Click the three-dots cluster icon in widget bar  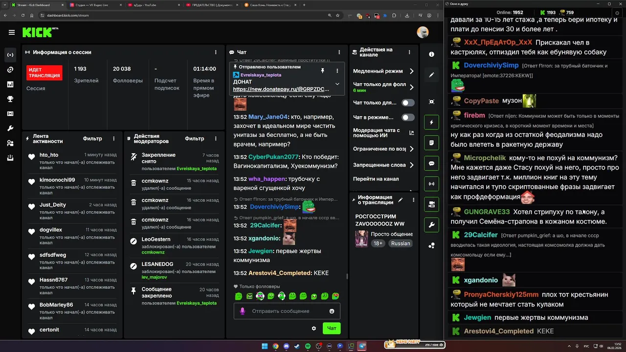[x=431, y=245]
